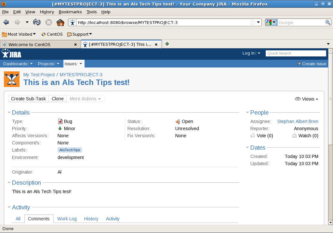This screenshot has width=333, height=233.
Task: Click the Create Sub-Task button
Action: (29, 99)
